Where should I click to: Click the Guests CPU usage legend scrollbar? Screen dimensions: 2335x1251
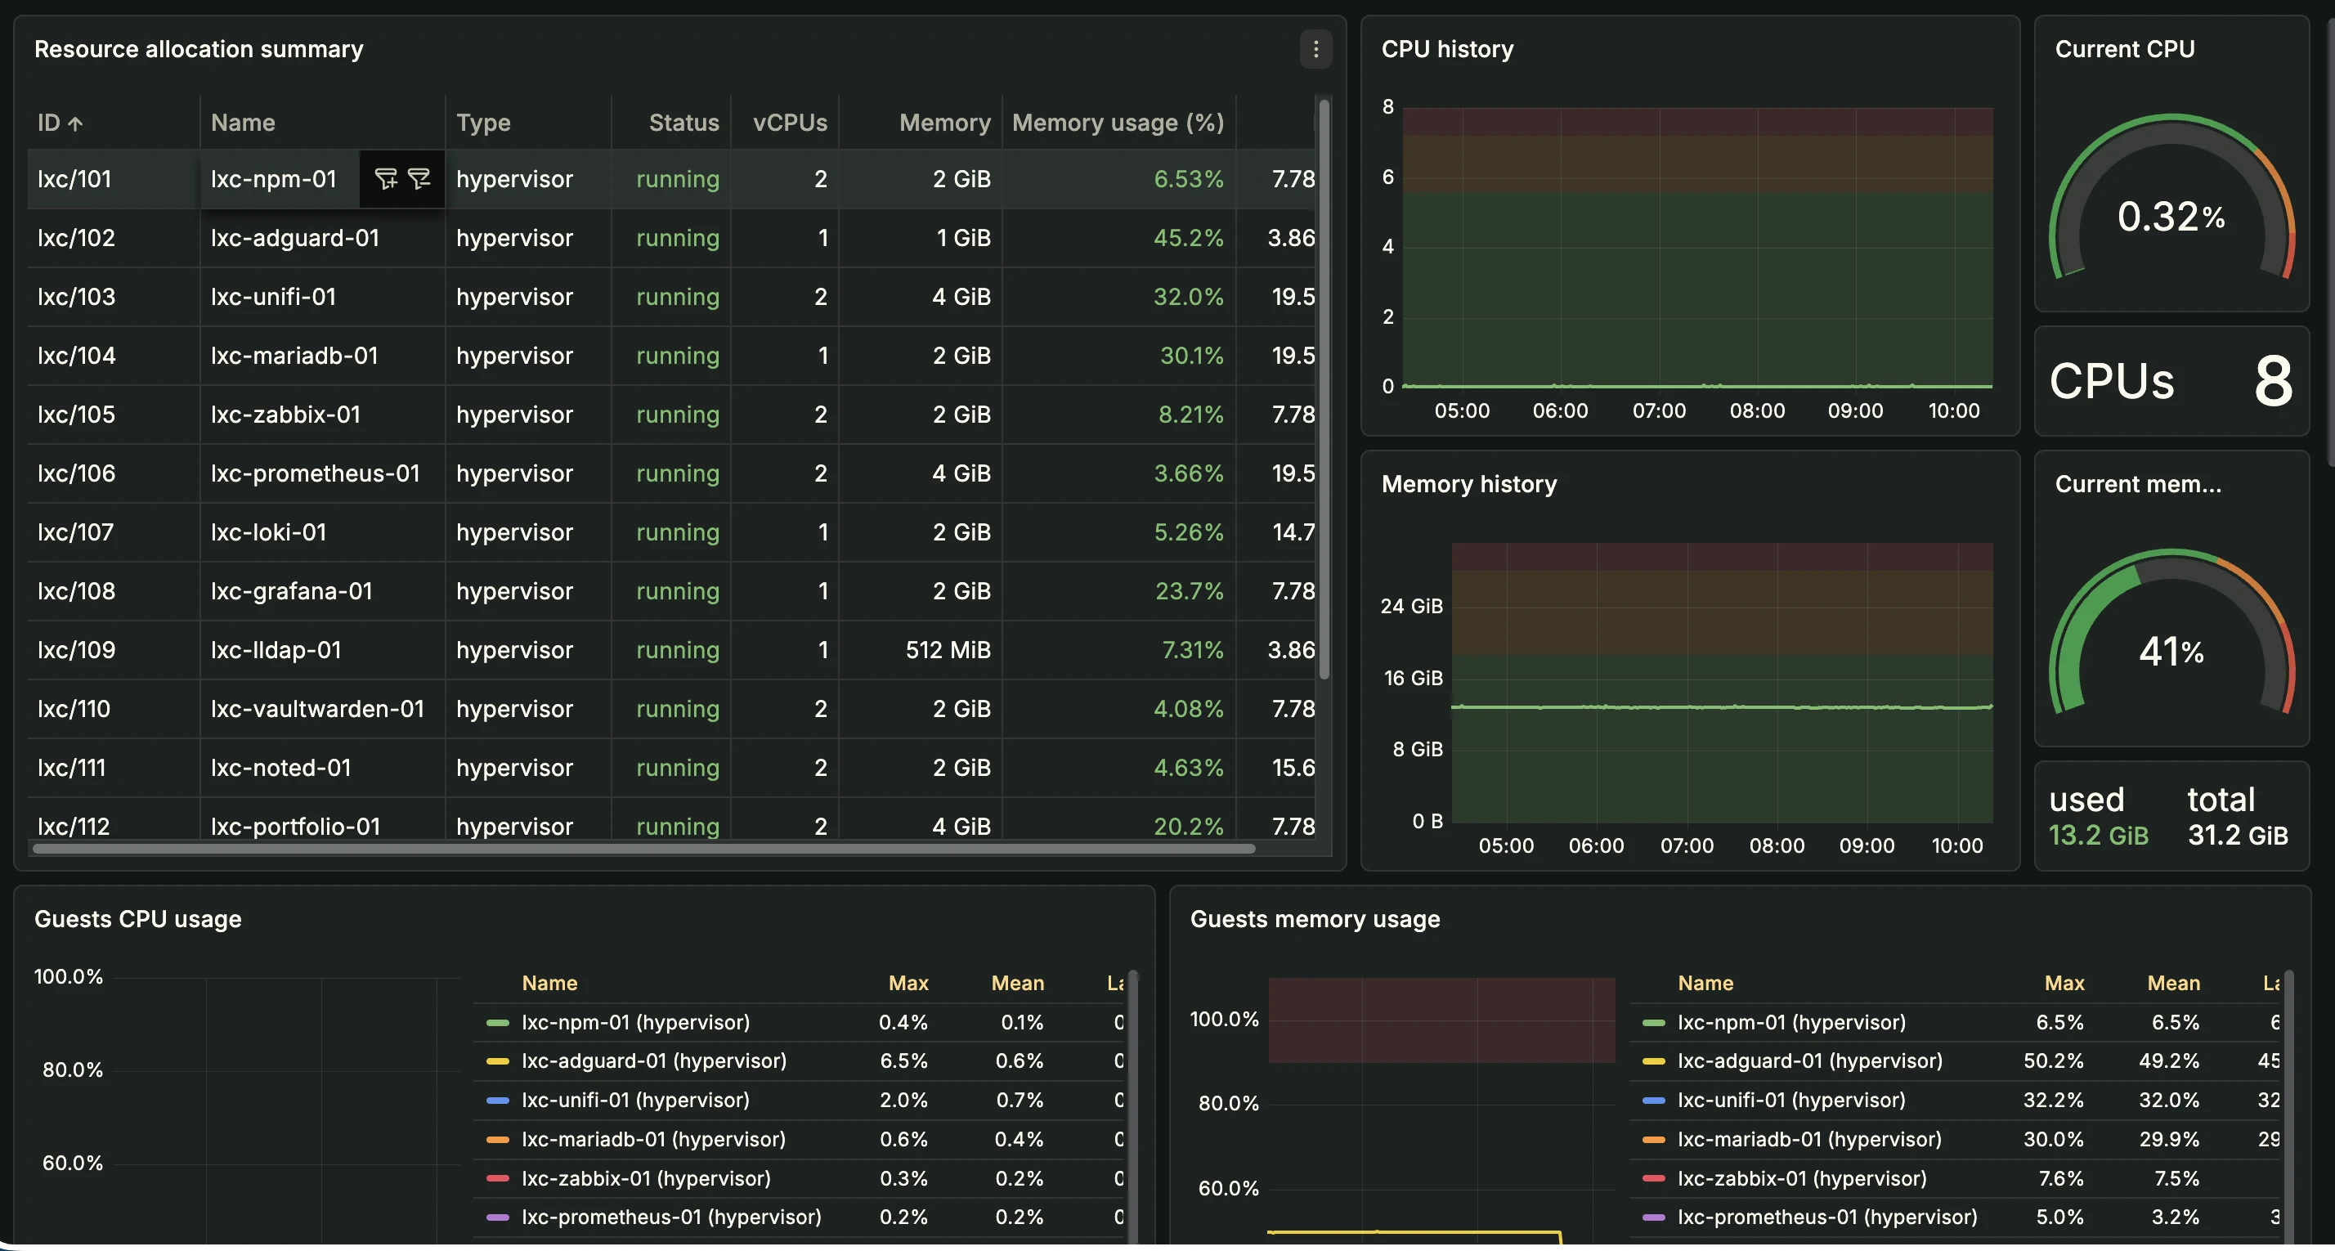[x=1132, y=1106]
